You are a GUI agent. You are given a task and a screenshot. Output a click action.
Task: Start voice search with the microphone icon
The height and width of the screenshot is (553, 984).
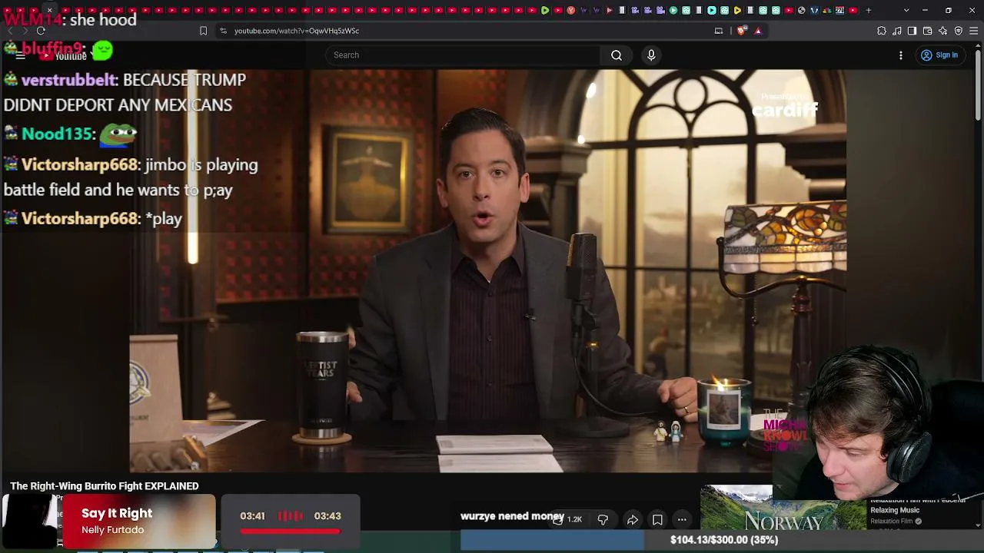tap(651, 55)
